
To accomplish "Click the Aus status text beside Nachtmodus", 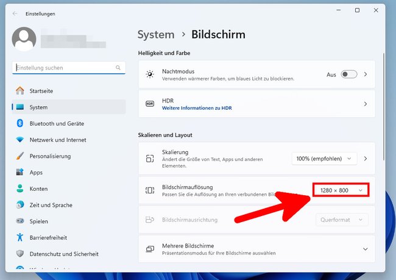I will [331, 74].
